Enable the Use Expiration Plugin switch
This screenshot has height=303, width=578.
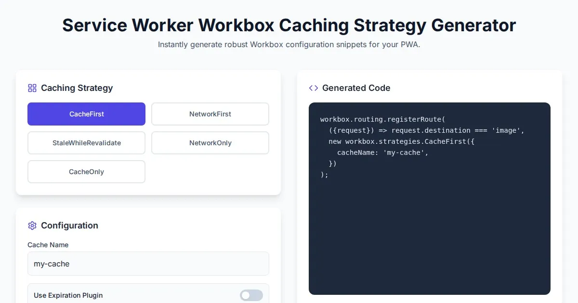251,295
